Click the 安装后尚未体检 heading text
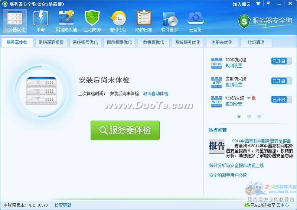The image size is (297, 210). click(104, 80)
